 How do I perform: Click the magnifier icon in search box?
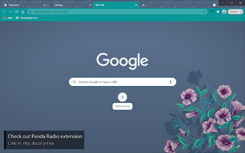click(x=74, y=82)
